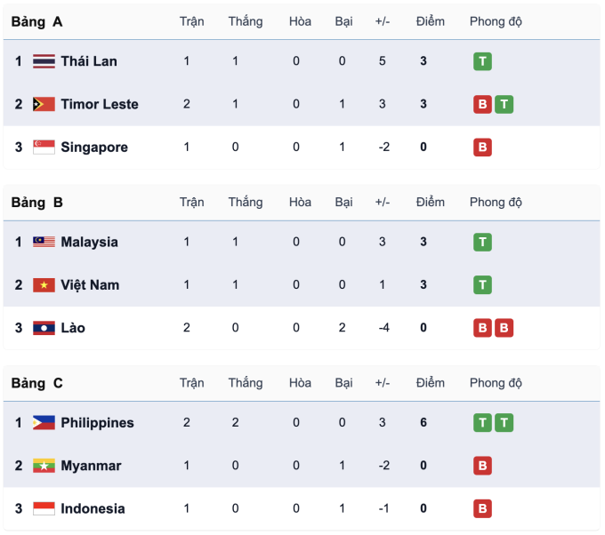
Task: Click the Malaysia flag icon
Action: 44,242
